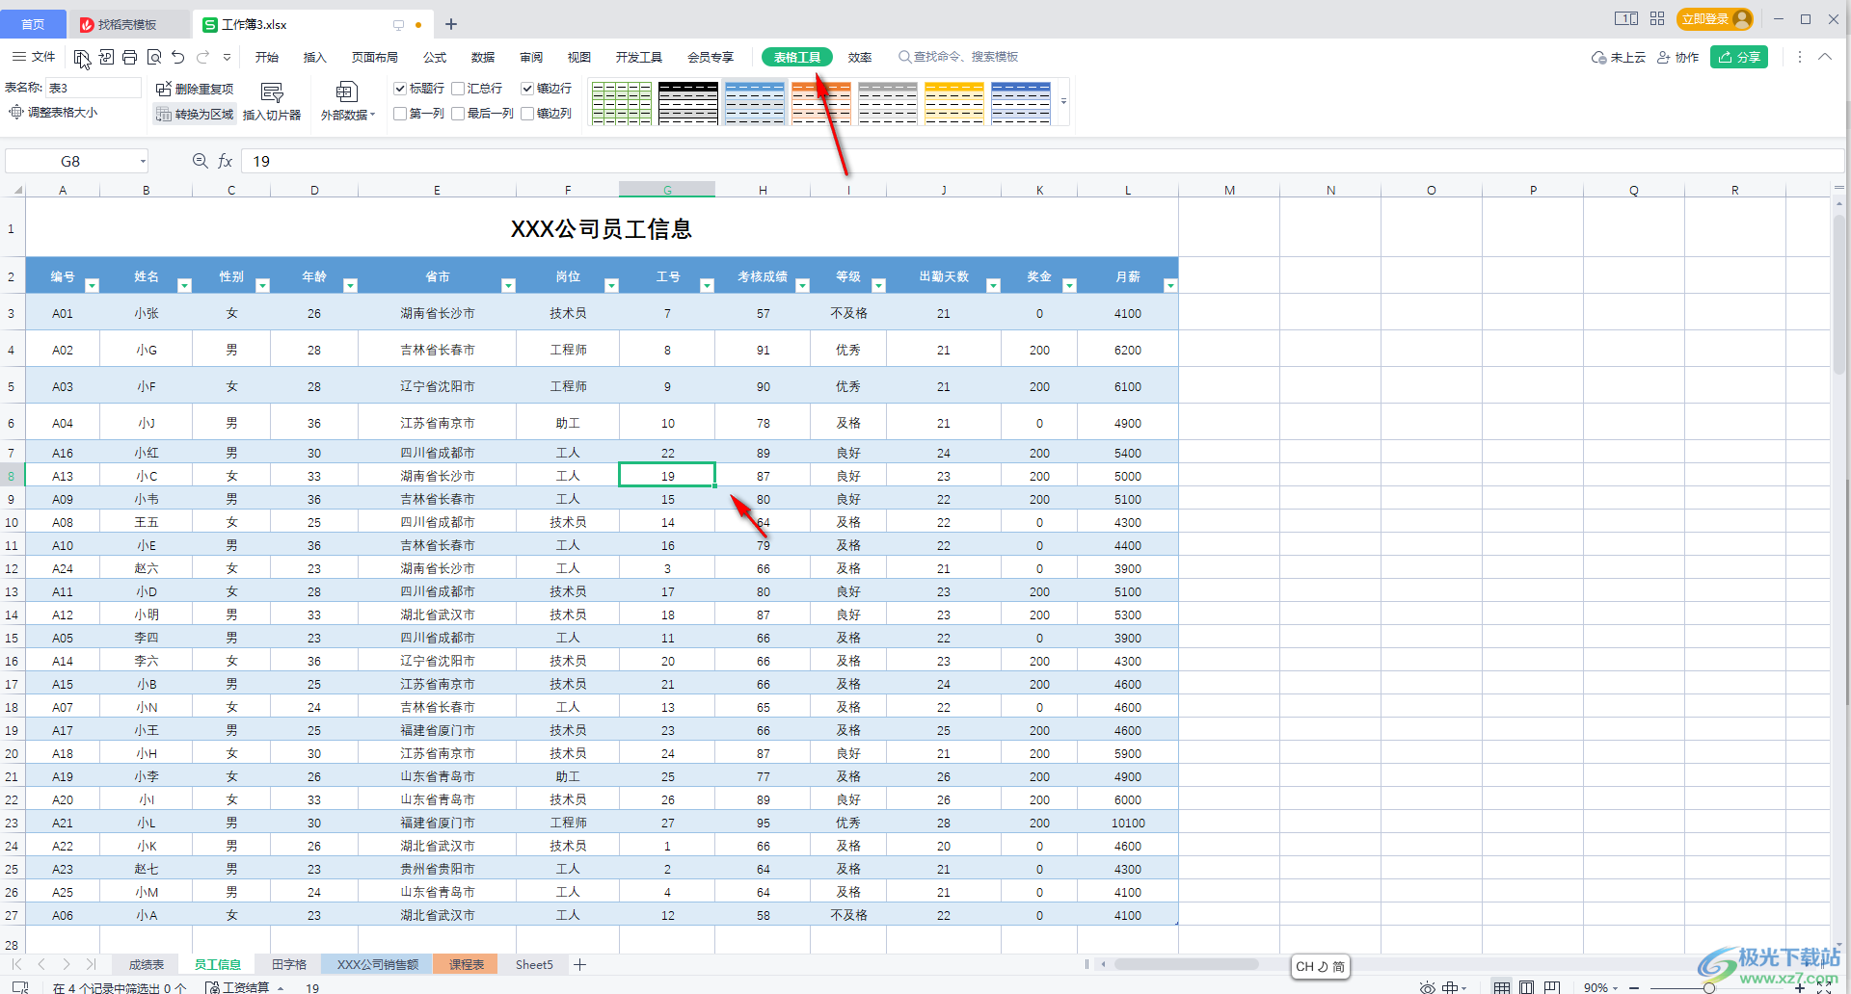Image resolution: width=1851 pixels, height=994 pixels.
Task: Apply the orange table style
Action: coord(821,102)
